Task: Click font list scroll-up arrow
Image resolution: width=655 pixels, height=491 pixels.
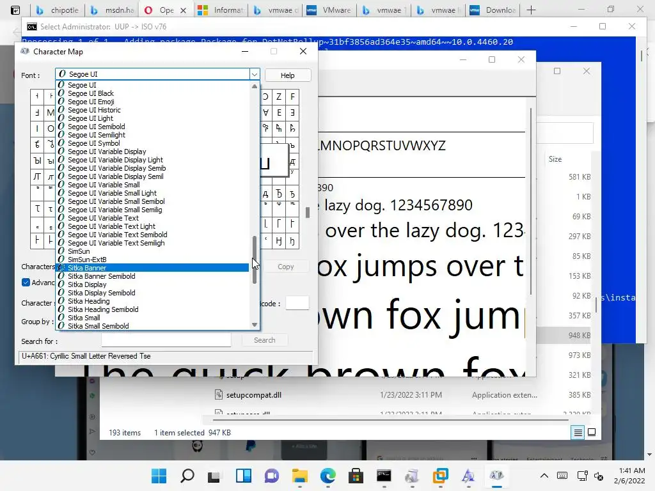Action: coord(255,86)
